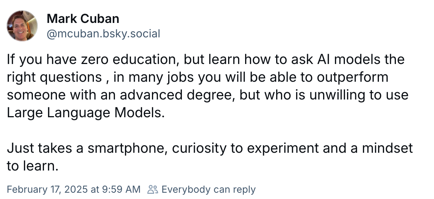
Task: Visit the @mcuban.bsky.social handle
Action: coord(104,34)
